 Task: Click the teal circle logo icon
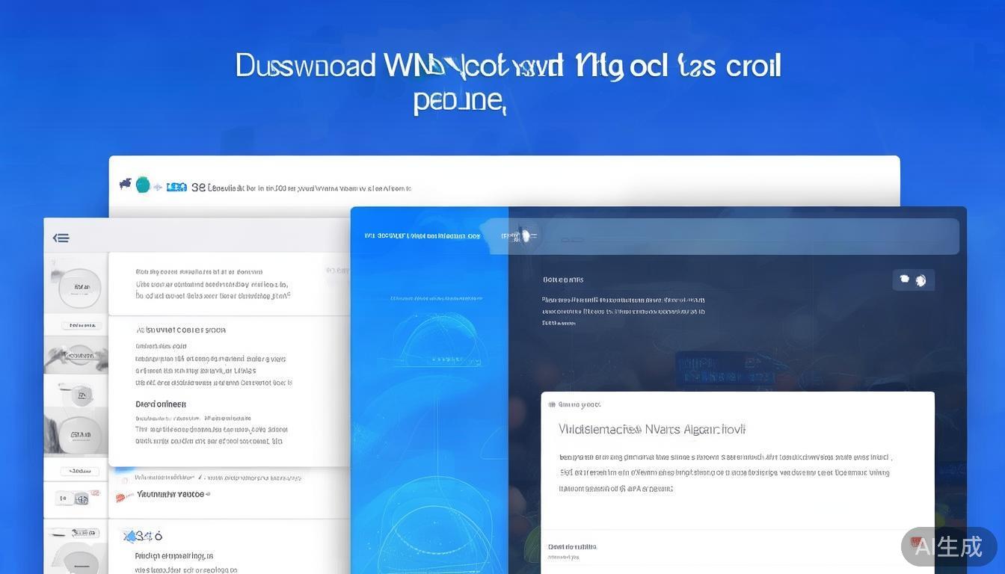(x=143, y=185)
